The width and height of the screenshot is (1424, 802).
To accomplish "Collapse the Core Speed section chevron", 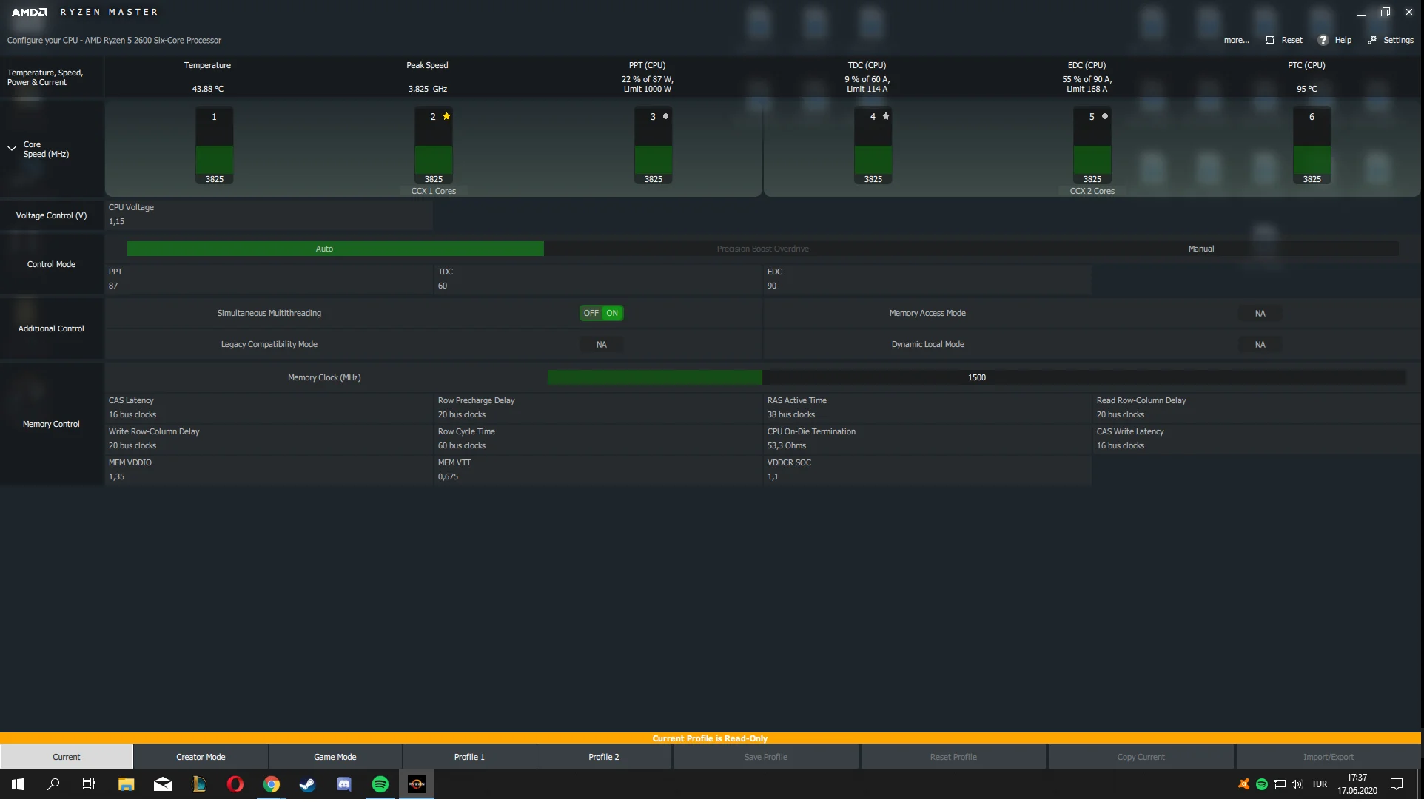I will click(x=12, y=149).
